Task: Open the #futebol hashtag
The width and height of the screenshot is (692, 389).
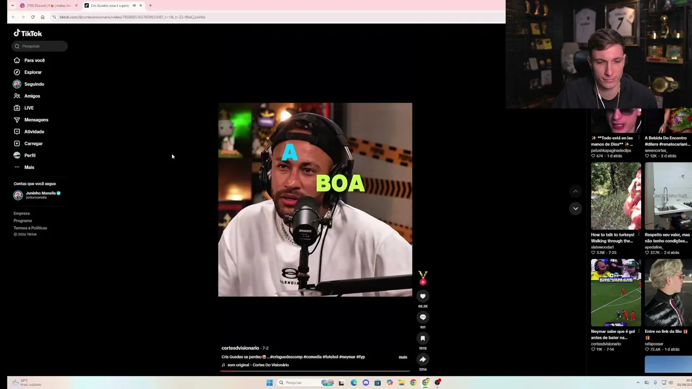Action: [x=330, y=357]
